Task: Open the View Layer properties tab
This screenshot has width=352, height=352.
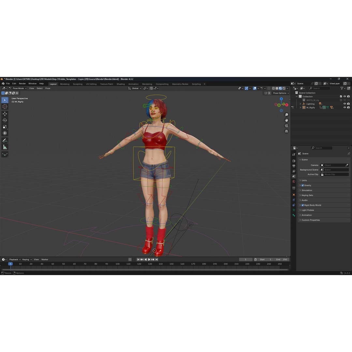Action: (294, 171)
